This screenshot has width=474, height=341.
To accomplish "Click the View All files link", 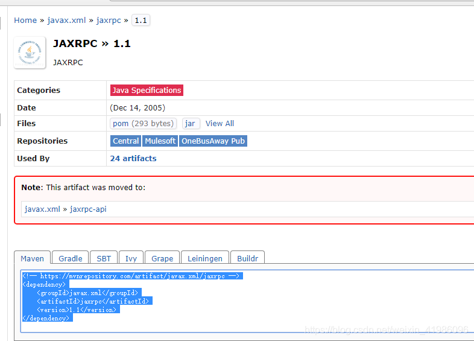I will 220,124.
